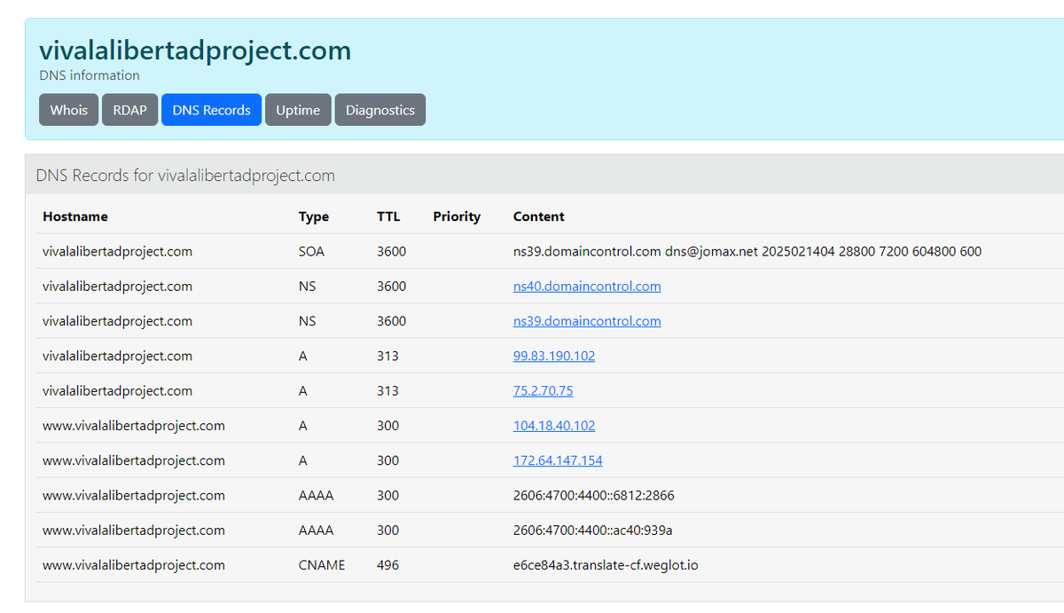Follow the ns40.domaincontrol.com link
The height and width of the screenshot is (613, 1064).
(x=587, y=286)
